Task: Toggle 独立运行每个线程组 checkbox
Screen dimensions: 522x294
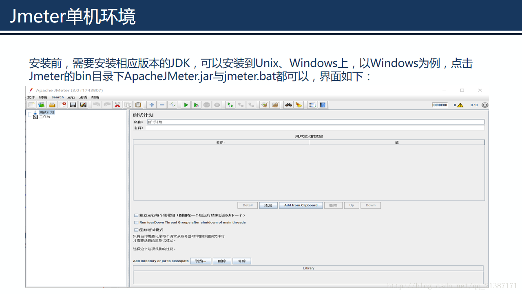Action: [136, 215]
